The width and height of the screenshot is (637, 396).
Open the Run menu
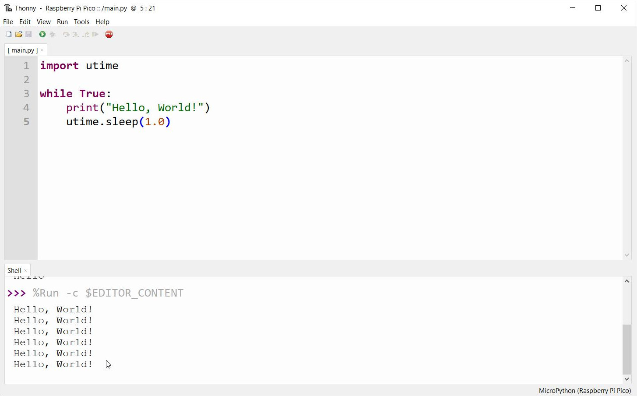click(x=62, y=22)
